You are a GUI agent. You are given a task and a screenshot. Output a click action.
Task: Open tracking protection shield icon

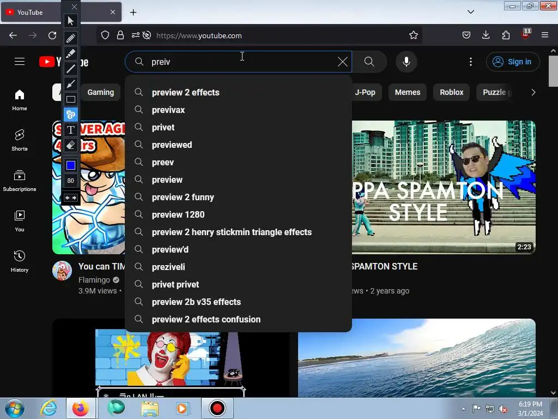coord(105,35)
